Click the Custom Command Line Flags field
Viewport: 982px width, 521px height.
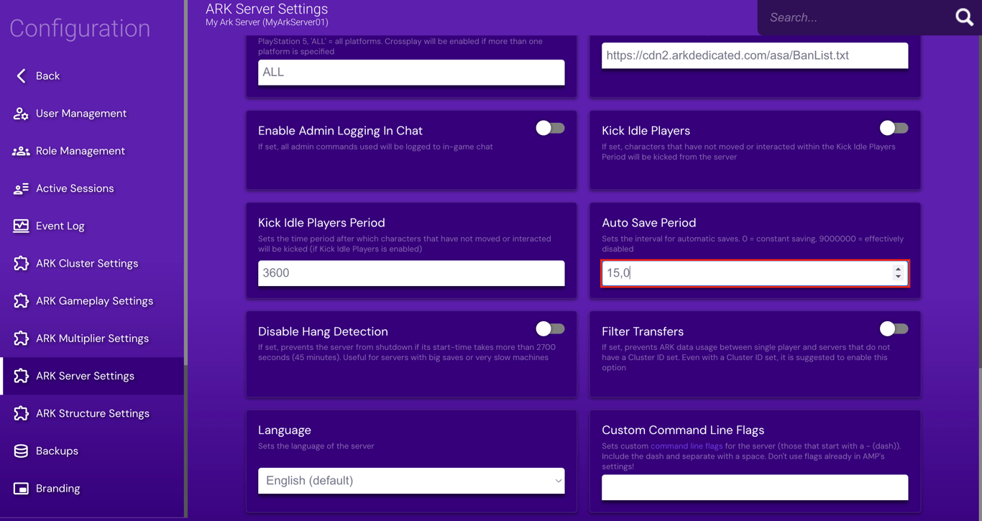754,487
